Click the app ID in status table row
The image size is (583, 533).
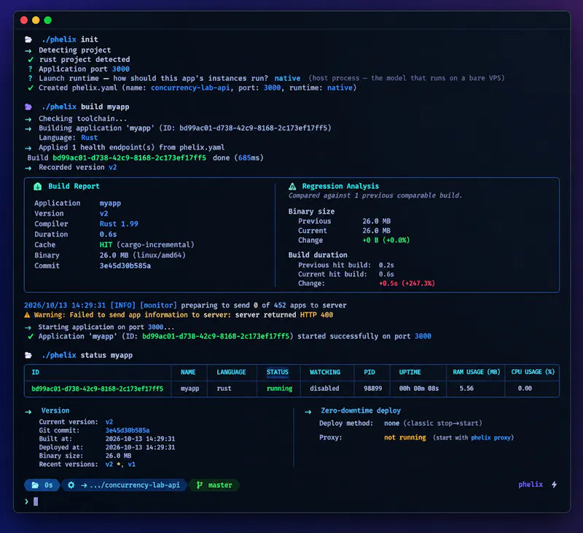(x=98, y=389)
